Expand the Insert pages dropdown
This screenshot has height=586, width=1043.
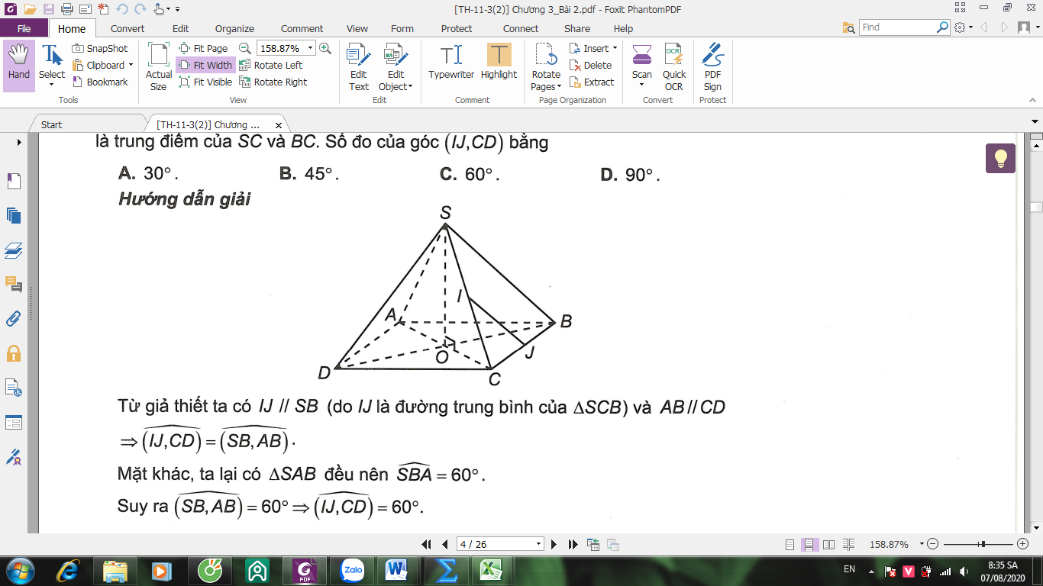click(x=615, y=48)
